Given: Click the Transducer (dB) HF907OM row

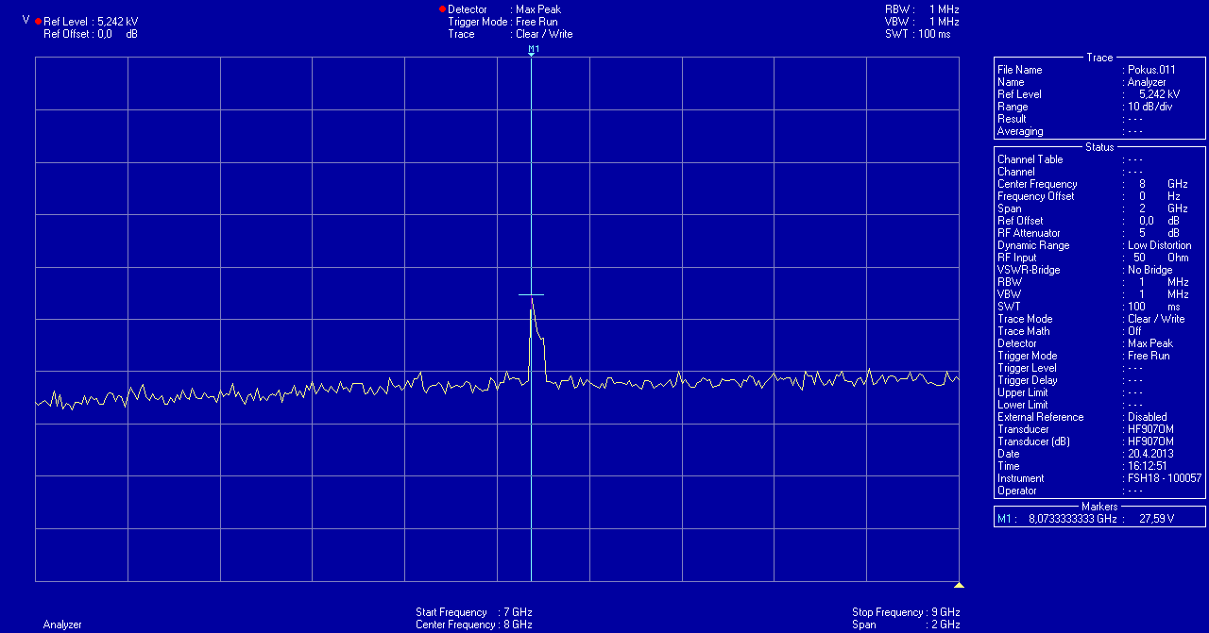Looking at the screenshot, I should pyautogui.click(x=1085, y=441).
